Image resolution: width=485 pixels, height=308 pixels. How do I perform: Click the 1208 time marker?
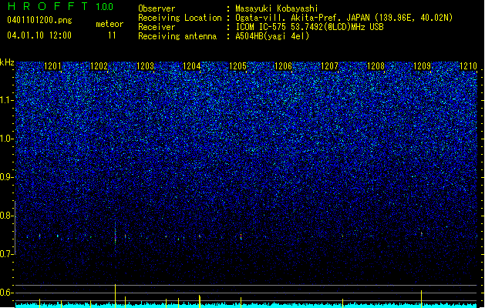[x=376, y=66]
